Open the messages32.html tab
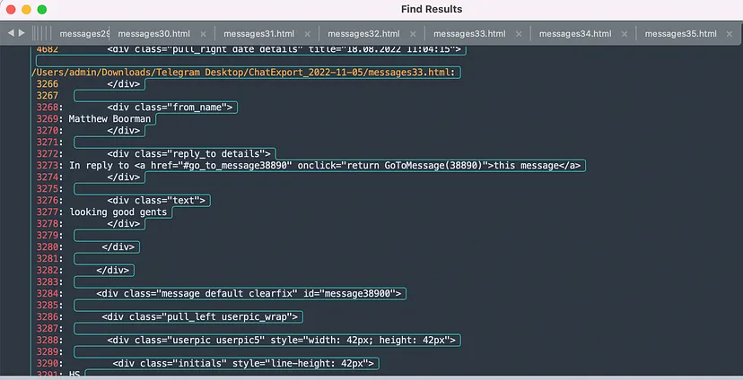Screen dimensions: 743x380 363,33
